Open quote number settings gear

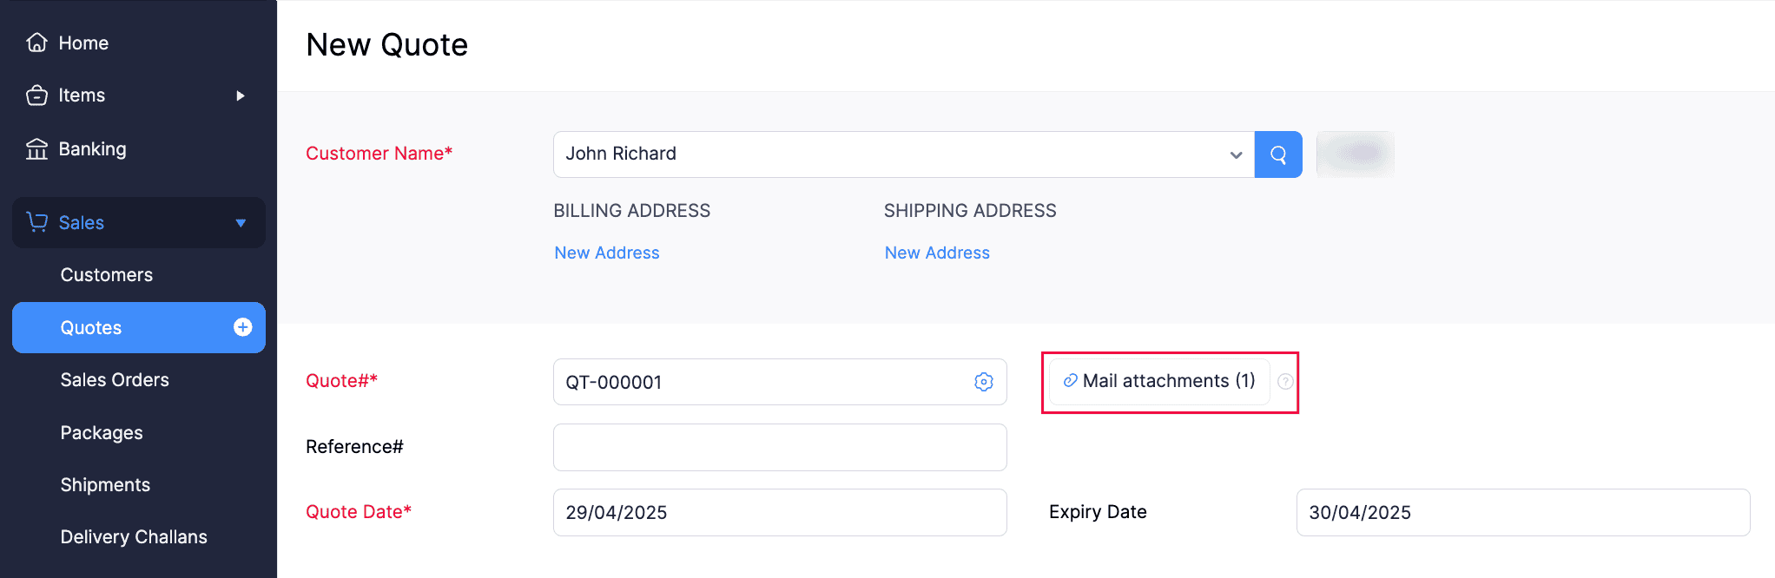984,382
